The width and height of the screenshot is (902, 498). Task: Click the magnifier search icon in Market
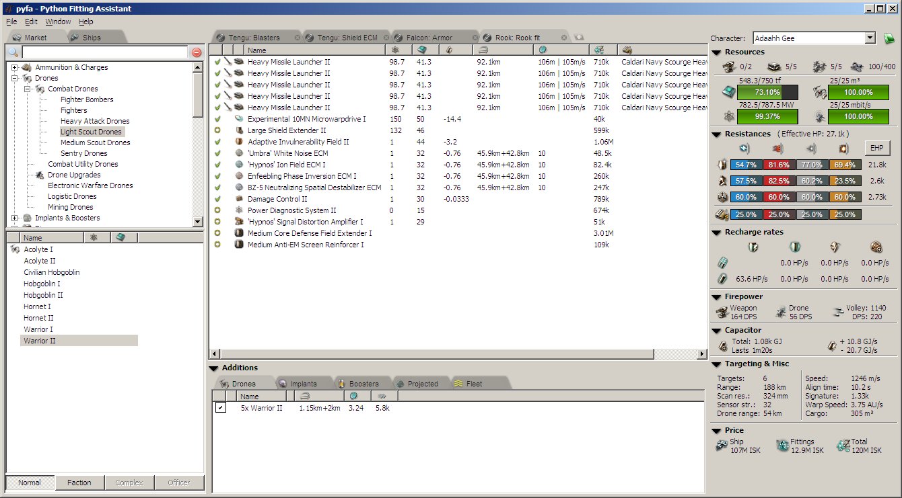click(x=13, y=52)
